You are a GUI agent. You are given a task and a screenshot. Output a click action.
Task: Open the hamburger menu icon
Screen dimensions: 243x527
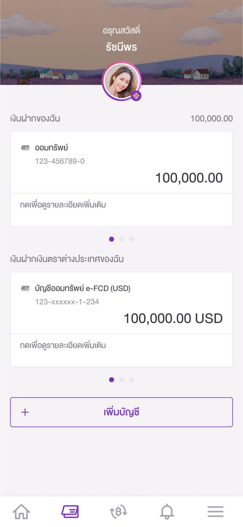point(215,512)
